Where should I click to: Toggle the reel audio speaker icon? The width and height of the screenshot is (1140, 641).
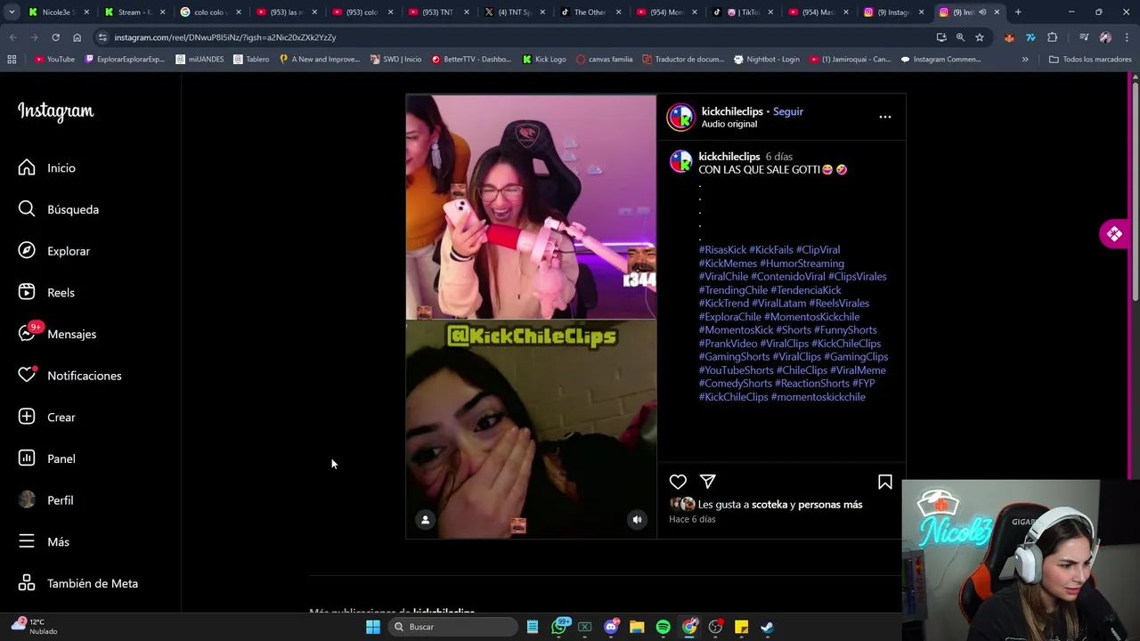pos(637,520)
